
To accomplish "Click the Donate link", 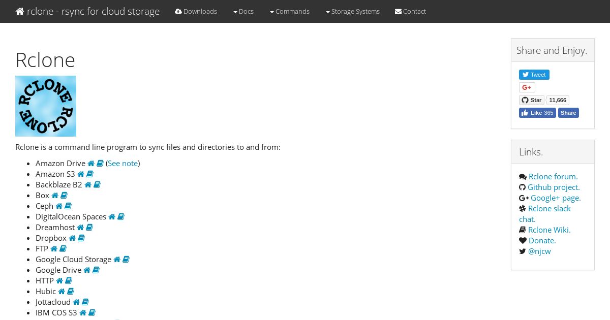I will tap(542, 241).
